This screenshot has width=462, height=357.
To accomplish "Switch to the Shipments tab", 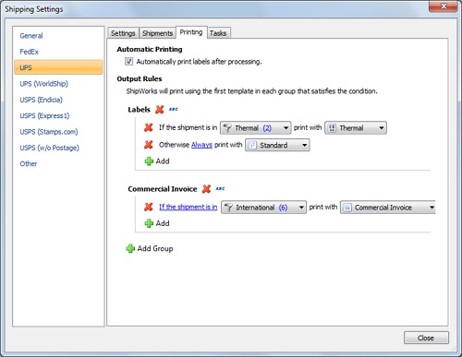I will tap(157, 33).
